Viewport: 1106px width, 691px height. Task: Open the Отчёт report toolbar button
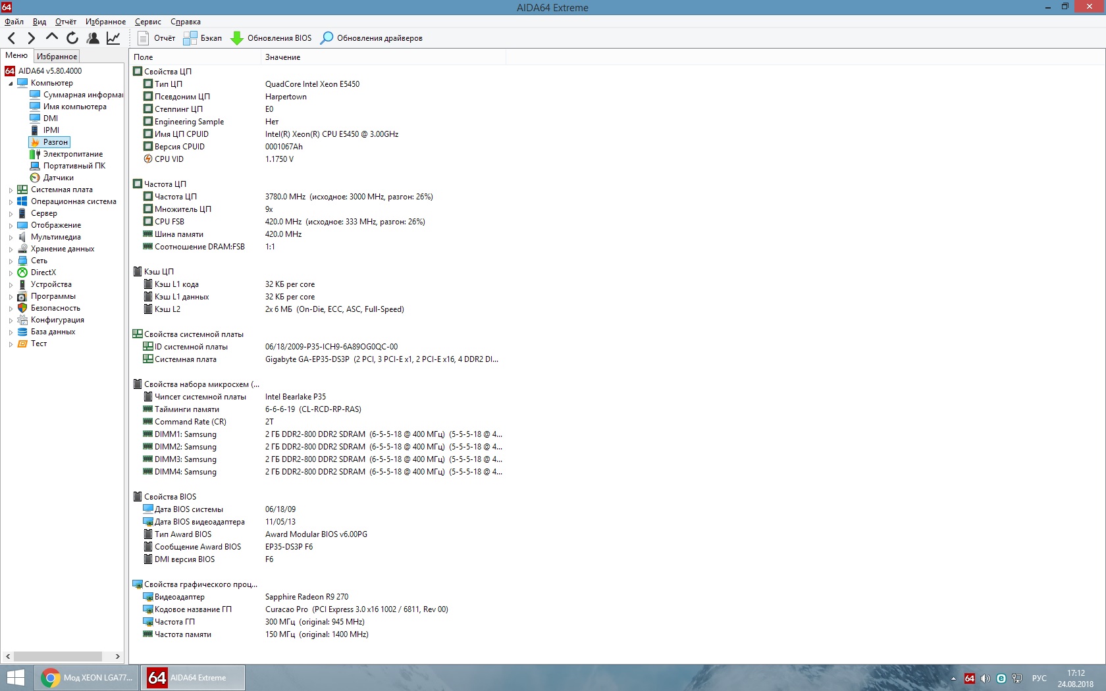tap(157, 38)
